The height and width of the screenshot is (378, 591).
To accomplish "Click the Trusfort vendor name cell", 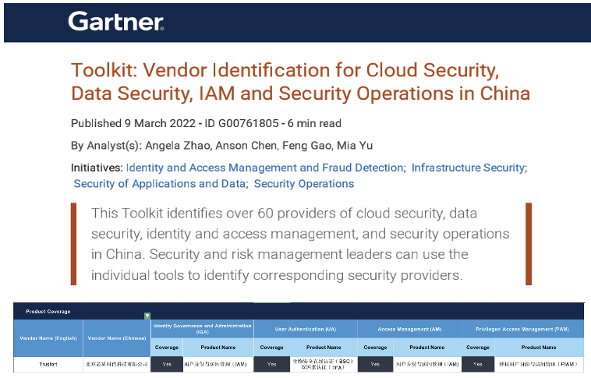I will [48, 365].
